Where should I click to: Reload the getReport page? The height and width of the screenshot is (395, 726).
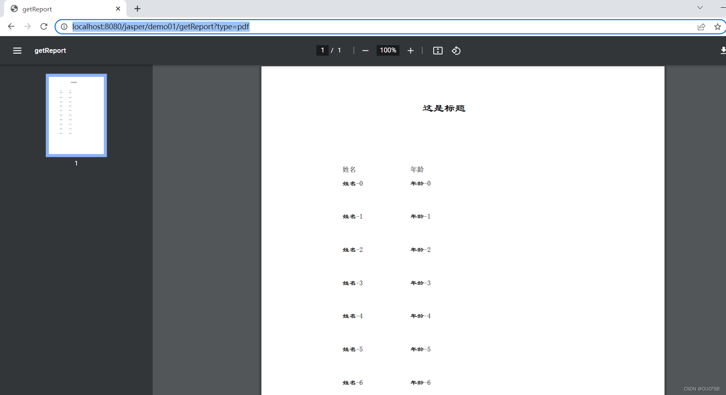coord(44,26)
